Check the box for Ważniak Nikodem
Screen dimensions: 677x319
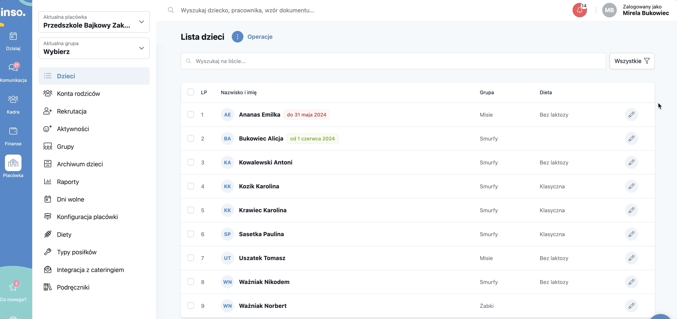tap(191, 282)
